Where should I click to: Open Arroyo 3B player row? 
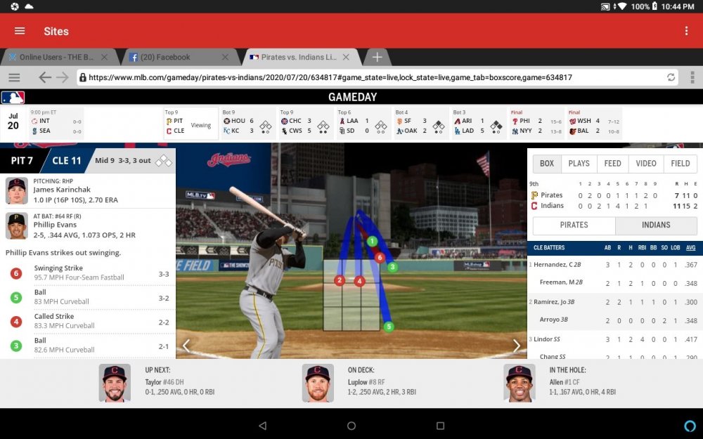pos(614,320)
